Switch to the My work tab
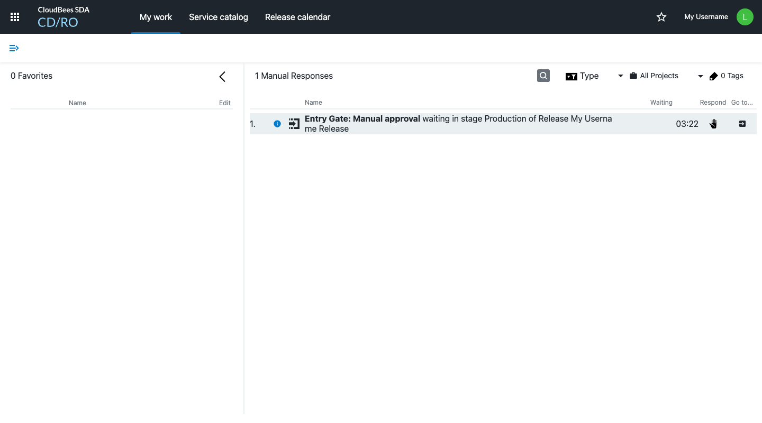 coord(156,17)
